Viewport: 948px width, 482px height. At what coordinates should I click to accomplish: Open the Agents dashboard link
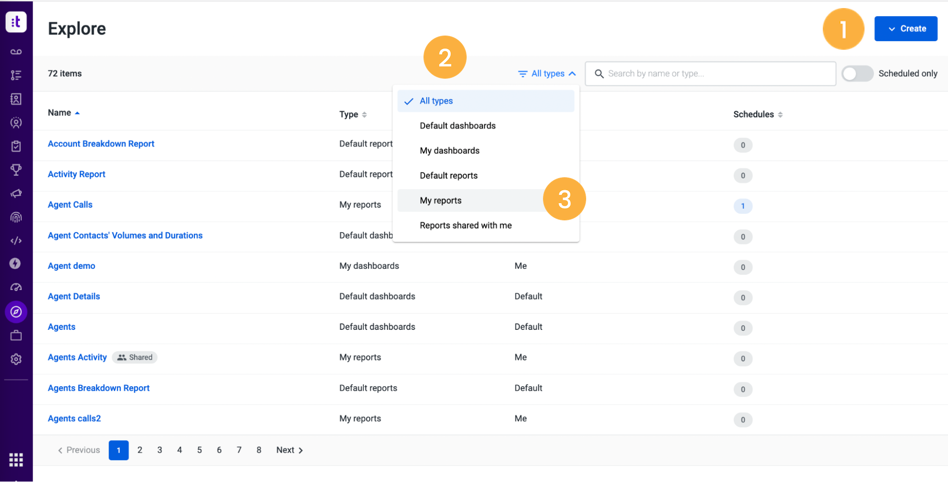point(62,327)
